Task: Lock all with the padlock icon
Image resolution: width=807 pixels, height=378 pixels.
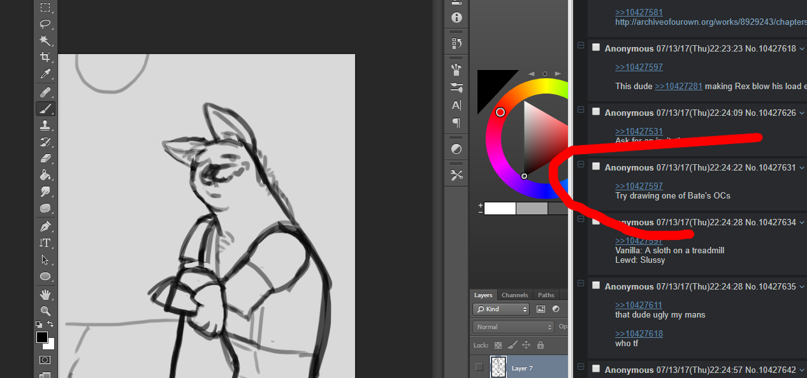Action: coord(541,345)
